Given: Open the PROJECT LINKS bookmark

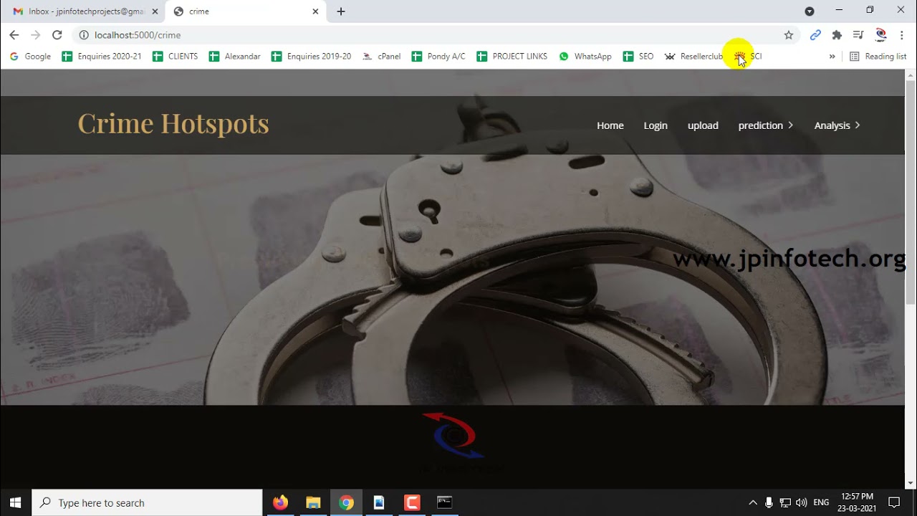Looking at the screenshot, I should point(512,57).
